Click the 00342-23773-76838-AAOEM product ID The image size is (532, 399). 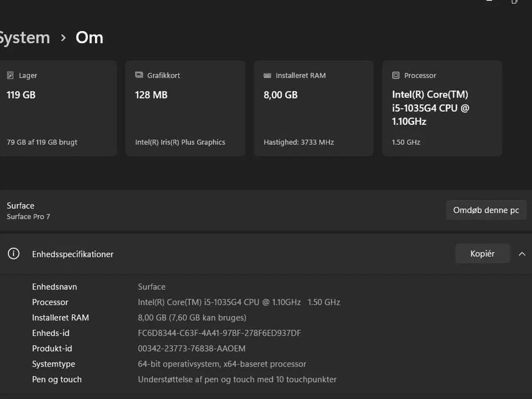(192, 348)
